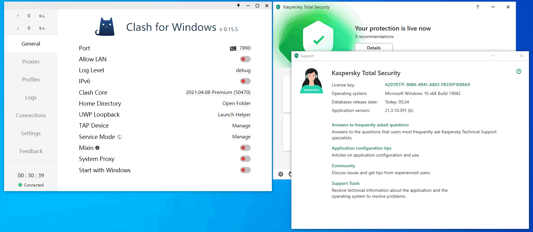
Task: Click the Kaspersky support agent avatar
Action: (x=312, y=81)
